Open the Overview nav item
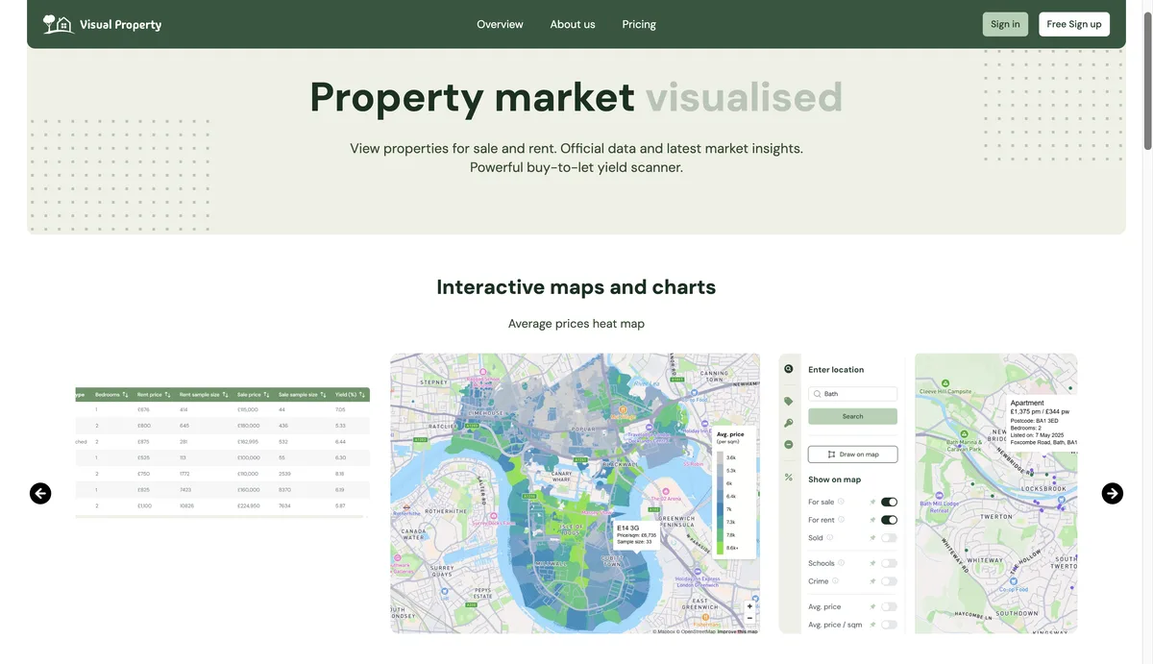The image size is (1153, 664). (x=500, y=24)
